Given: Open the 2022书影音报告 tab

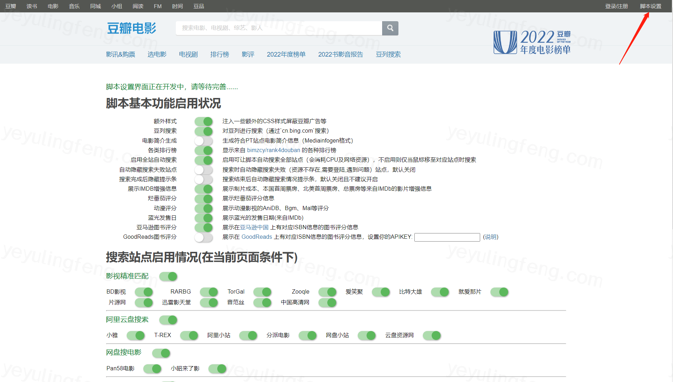Looking at the screenshot, I should click(x=340, y=54).
